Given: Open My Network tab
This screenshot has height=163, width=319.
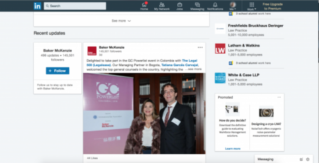Looking at the screenshot, I should click(162, 6).
